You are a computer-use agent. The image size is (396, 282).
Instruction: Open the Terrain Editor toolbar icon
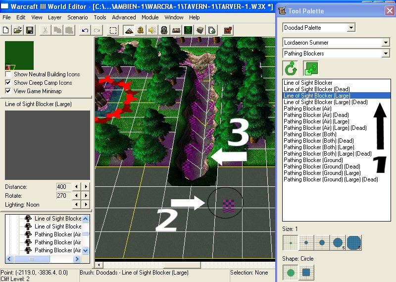point(129,31)
